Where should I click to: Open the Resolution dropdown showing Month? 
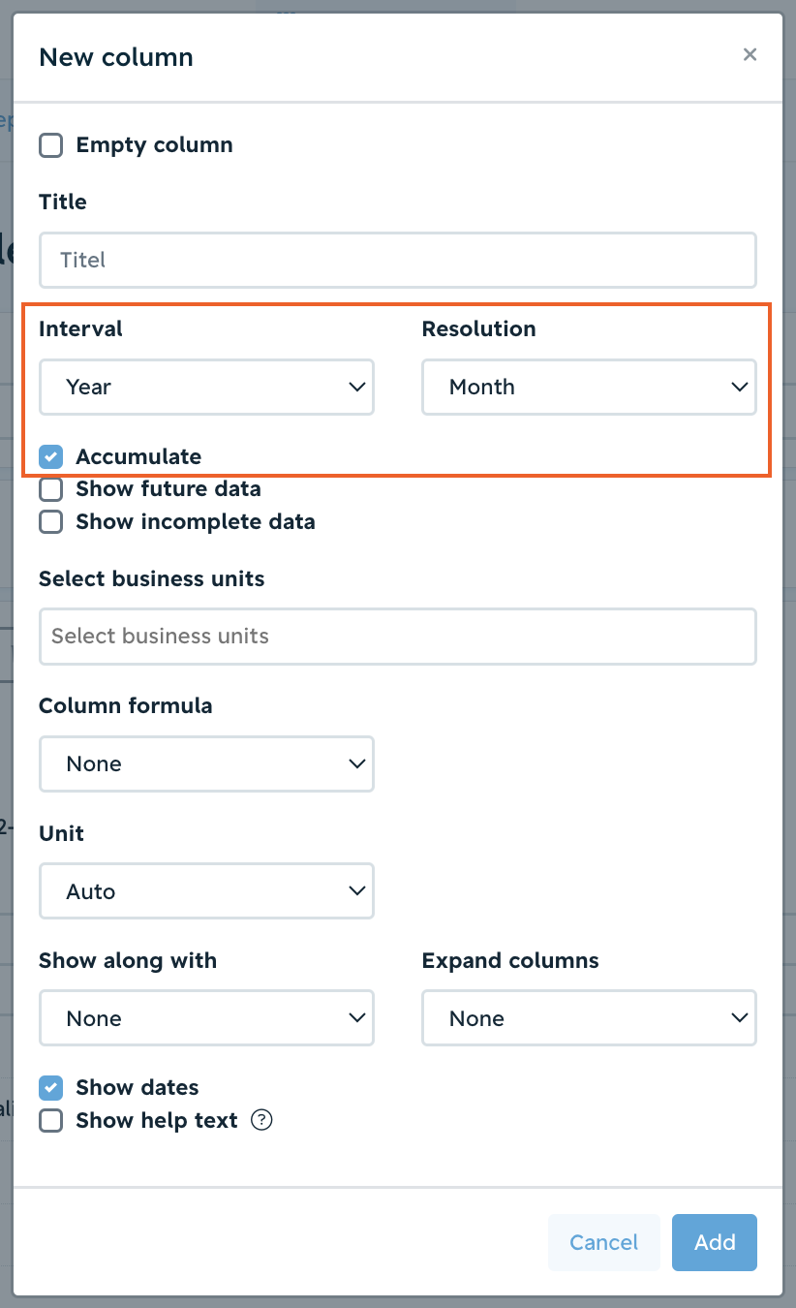[x=589, y=388]
